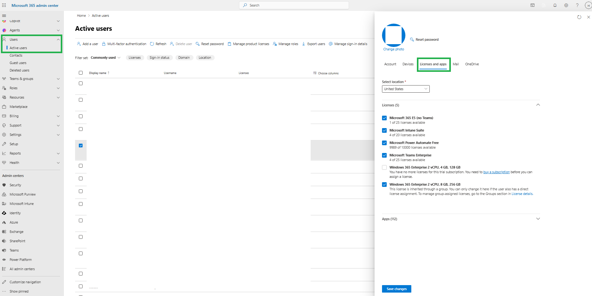Follow the buy a subscription link
This screenshot has height=296, width=592.
click(x=496, y=172)
